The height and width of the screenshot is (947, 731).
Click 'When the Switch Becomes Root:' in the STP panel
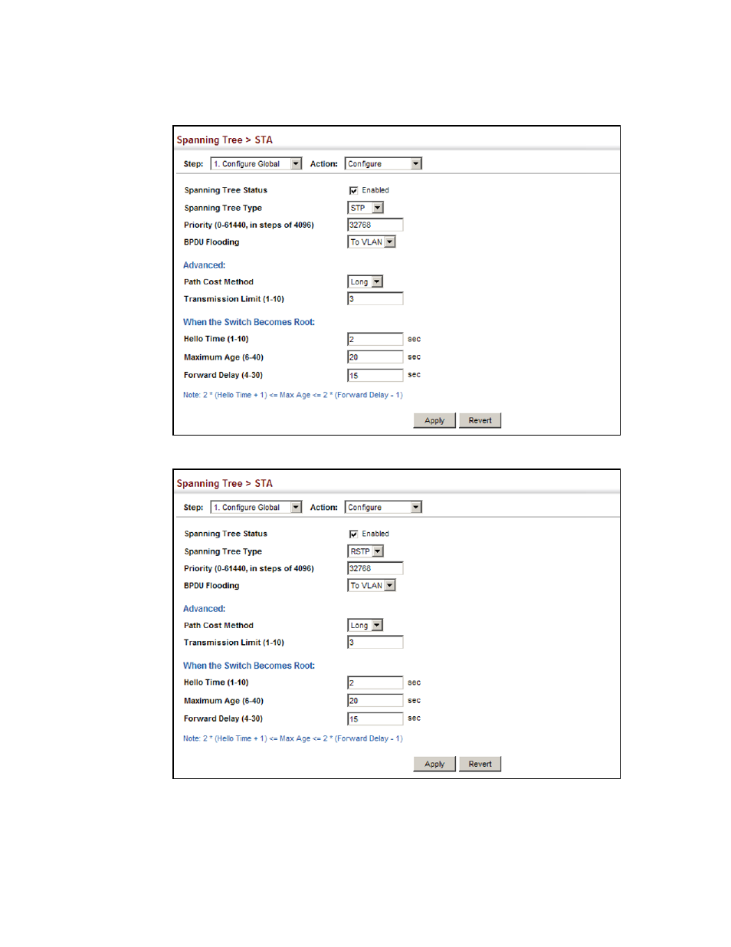249,322
